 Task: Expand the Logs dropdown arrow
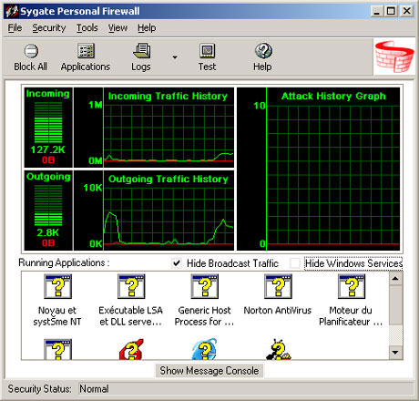175,57
